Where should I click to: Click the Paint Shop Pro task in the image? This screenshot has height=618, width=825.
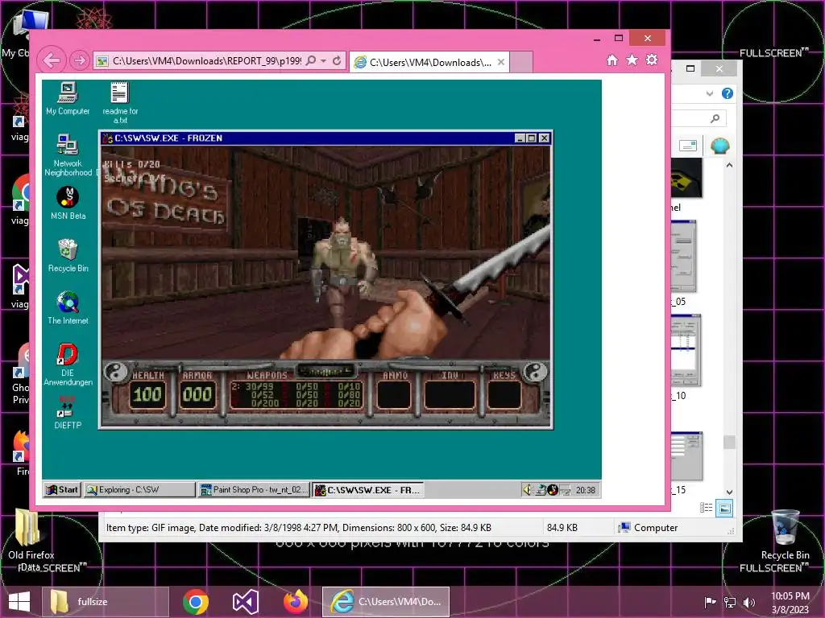pos(253,490)
